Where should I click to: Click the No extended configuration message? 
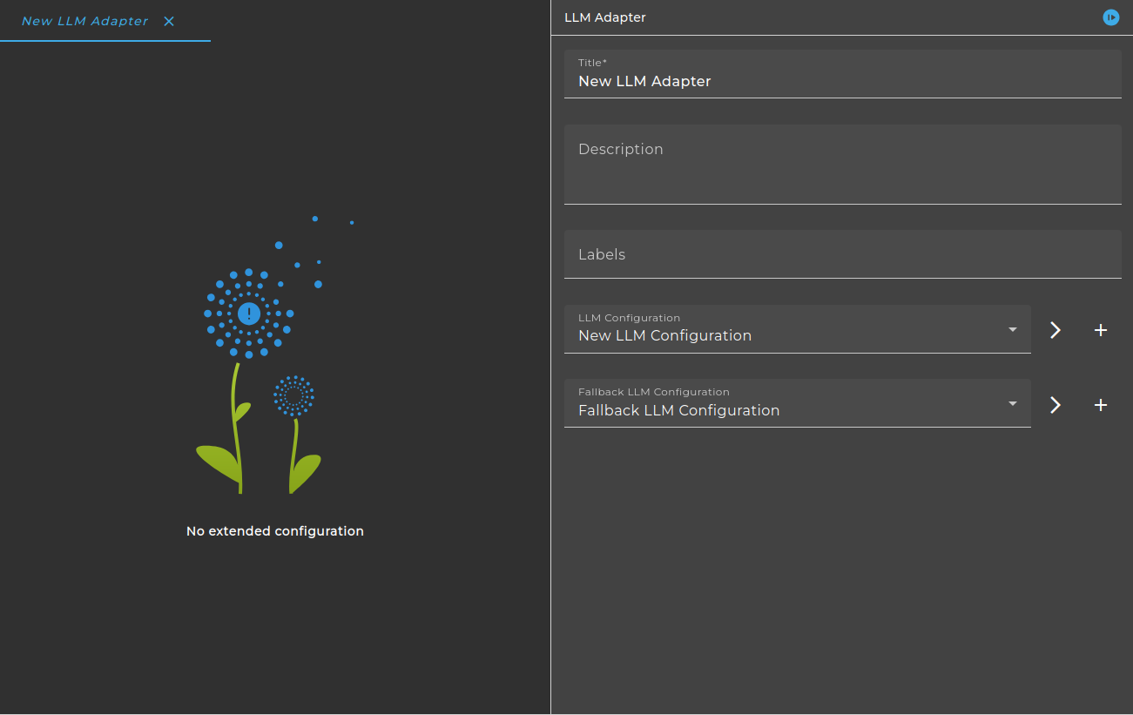click(275, 531)
